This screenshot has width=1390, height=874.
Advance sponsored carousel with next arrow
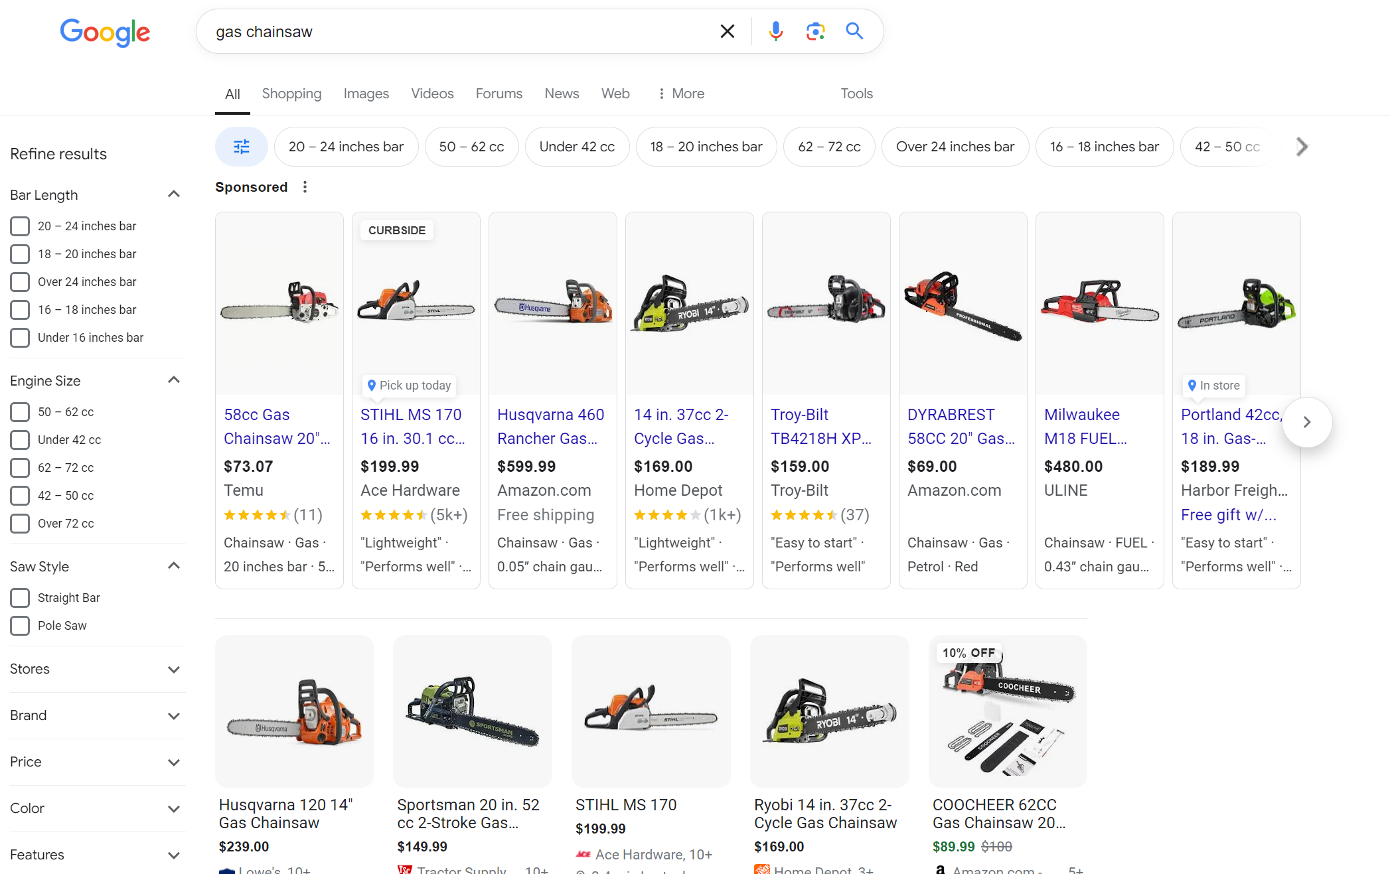(1306, 422)
